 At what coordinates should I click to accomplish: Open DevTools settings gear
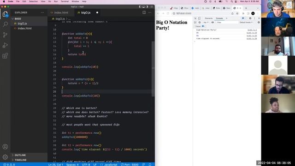pos(250,18)
